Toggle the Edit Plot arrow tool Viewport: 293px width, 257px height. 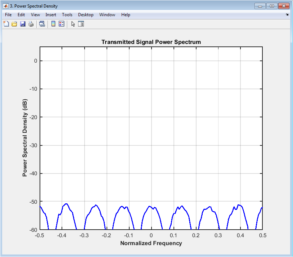pos(73,24)
